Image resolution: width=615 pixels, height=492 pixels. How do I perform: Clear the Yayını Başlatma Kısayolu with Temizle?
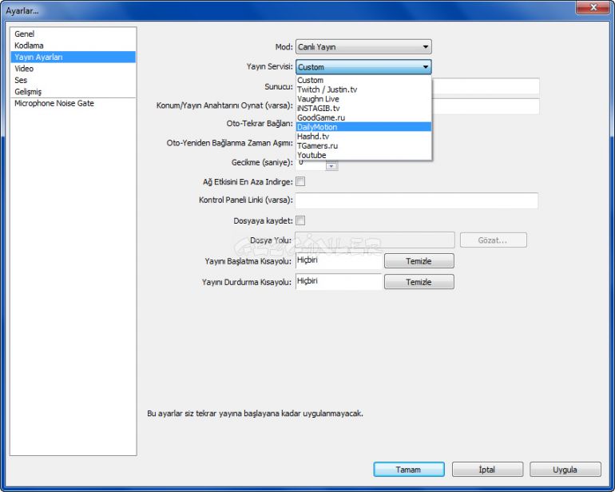coord(419,261)
